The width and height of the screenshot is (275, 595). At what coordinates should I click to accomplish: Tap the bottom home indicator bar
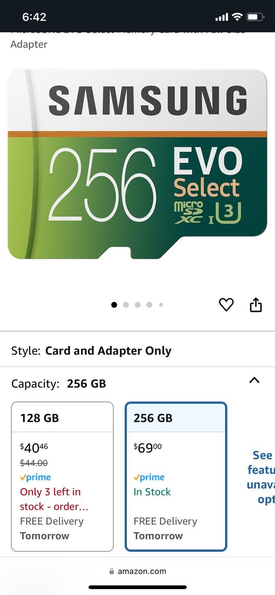pyautogui.click(x=137, y=587)
